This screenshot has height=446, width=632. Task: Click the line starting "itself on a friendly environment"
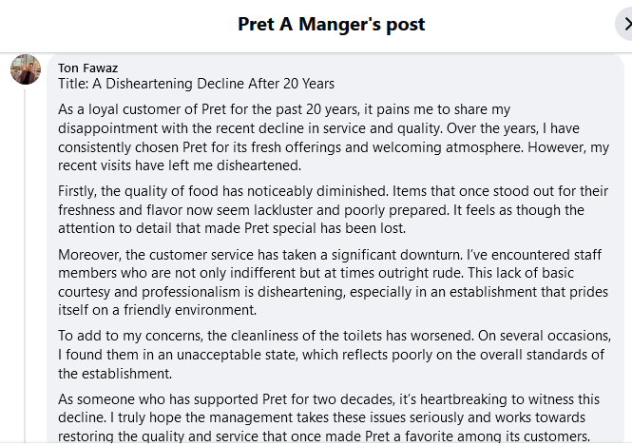tap(158, 311)
